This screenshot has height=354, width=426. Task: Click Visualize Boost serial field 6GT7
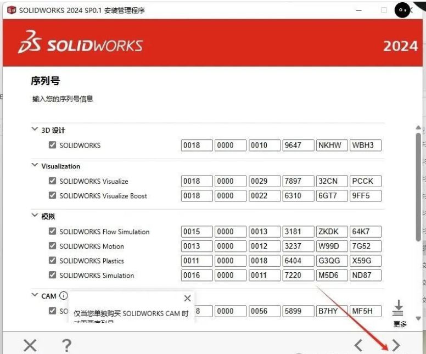point(332,195)
